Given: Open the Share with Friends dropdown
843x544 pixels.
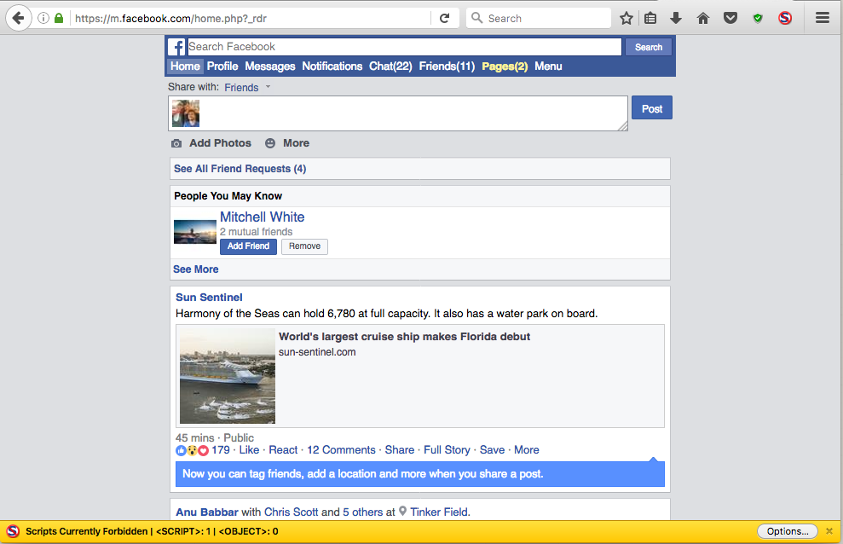Looking at the screenshot, I should [x=247, y=88].
